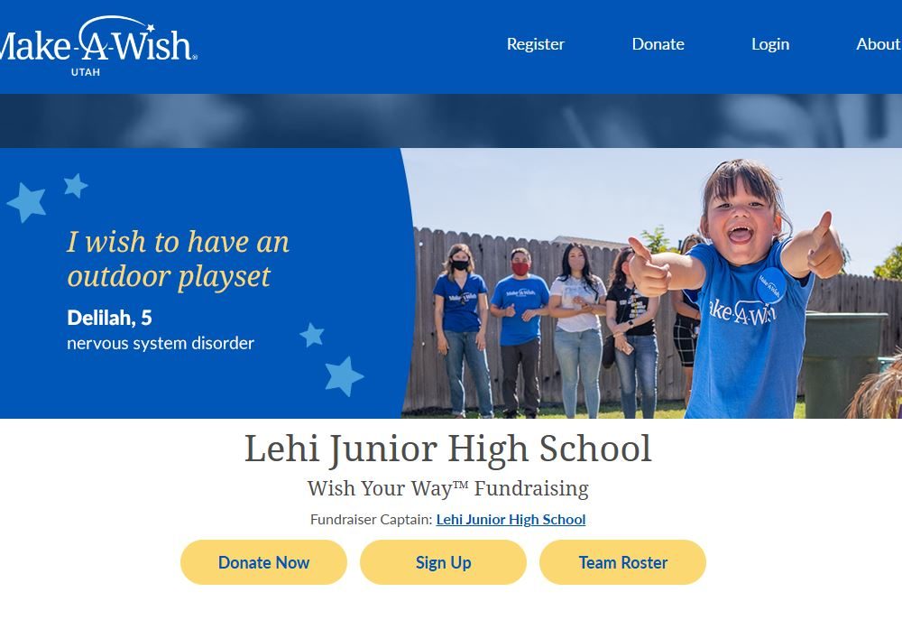902x620 pixels.
Task: Click the largest star below nervous system disorder
Action: [x=344, y=376]
